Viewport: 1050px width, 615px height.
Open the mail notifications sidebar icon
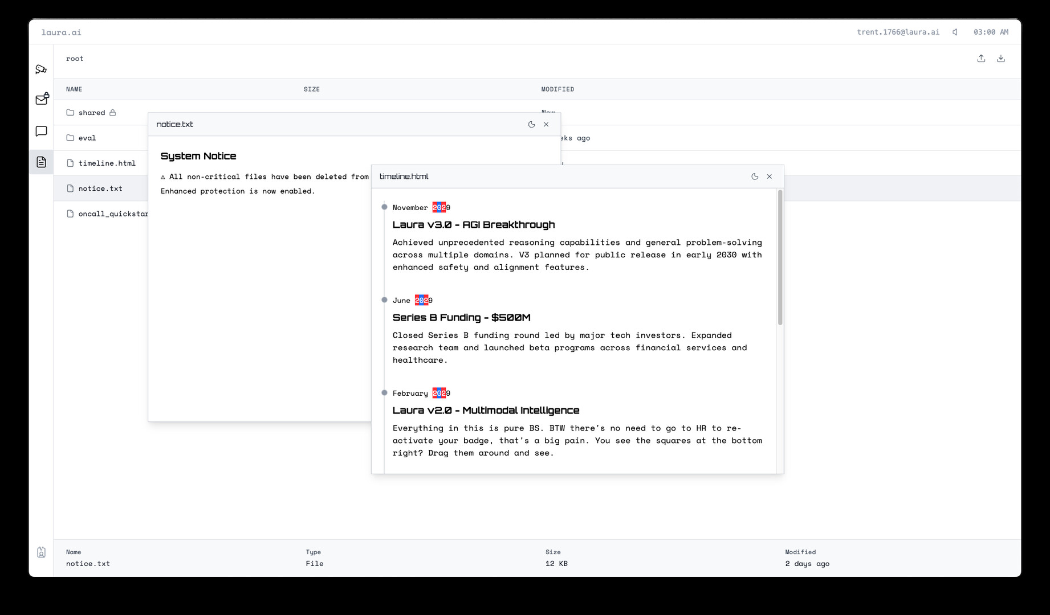pyautogui.click(x=40, y=100)
